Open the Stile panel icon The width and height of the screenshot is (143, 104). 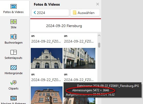(x=14, y=22)
